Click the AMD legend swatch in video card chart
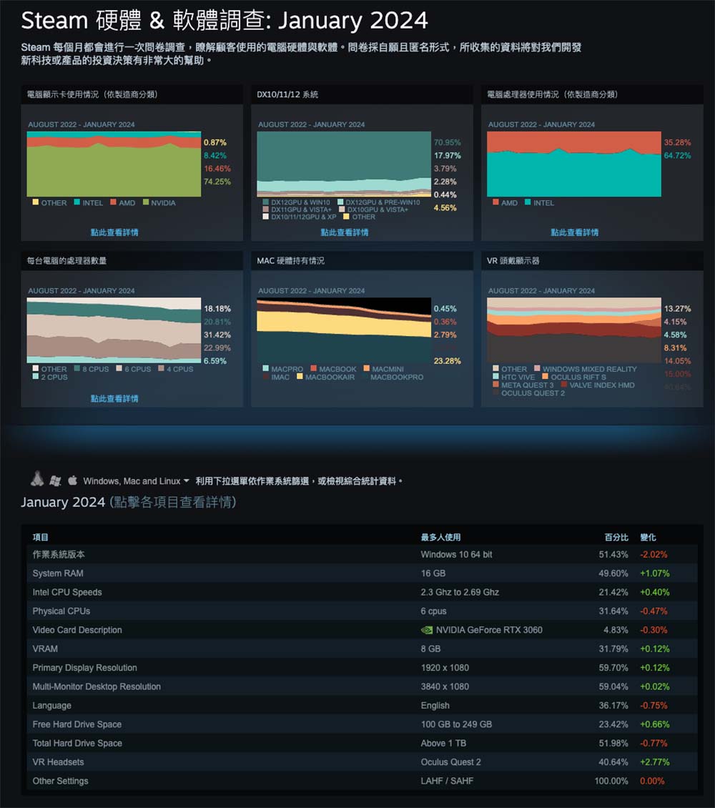 pyautogui.click(x=114, y=202)
